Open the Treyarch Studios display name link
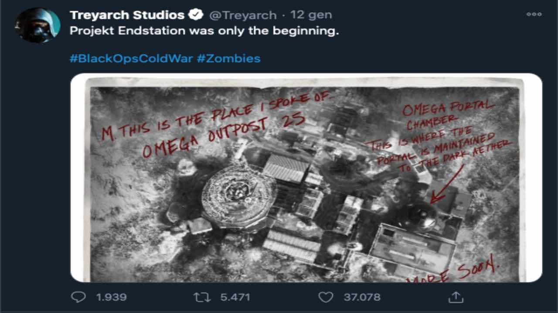This screenshot has width=558, height=313. pyautogui.click(x=127, y=15)
